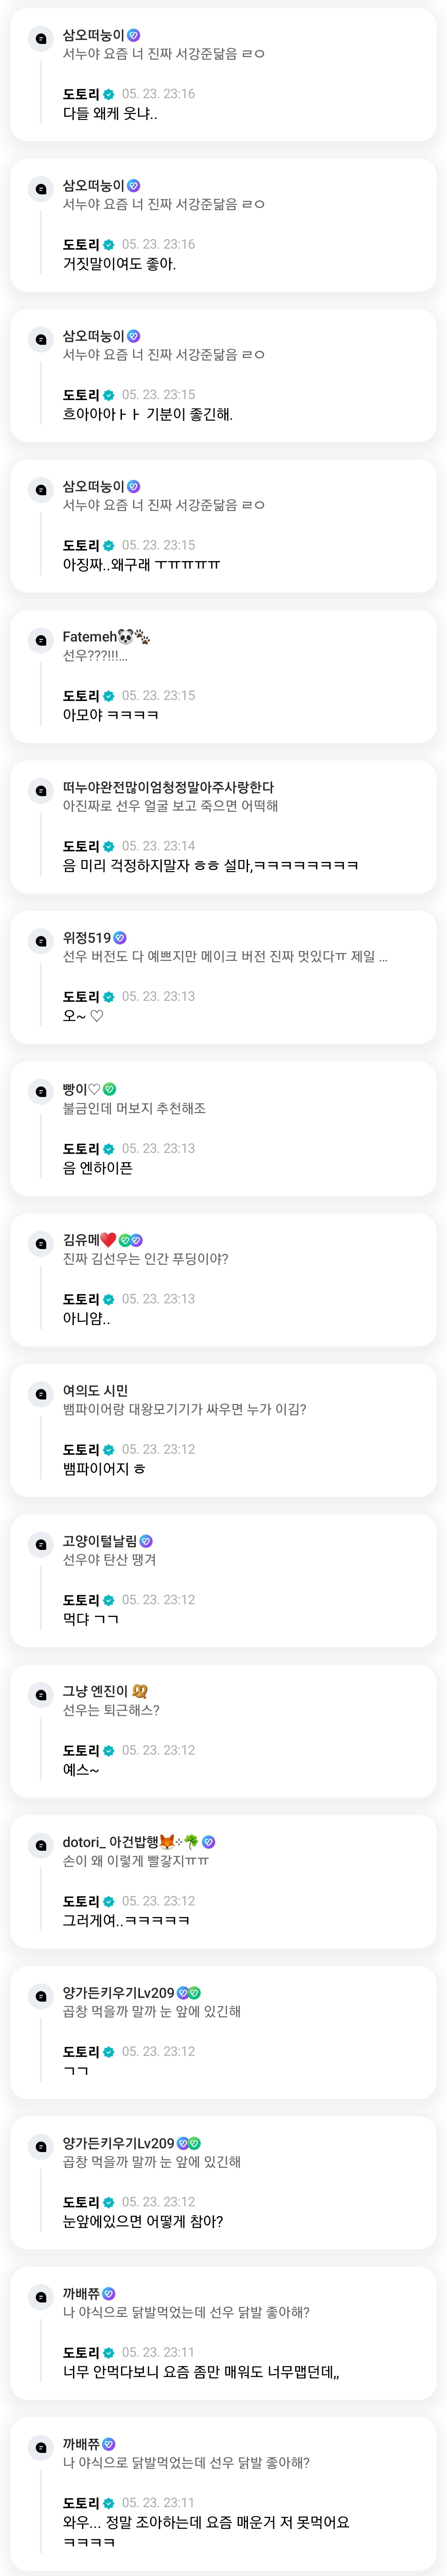Image resolution: width=447 pixels, height=2576 pixels.
Task: Open the 떠누야완전많이엄청정말아주사랑한다 username
Action: (168, 787)
